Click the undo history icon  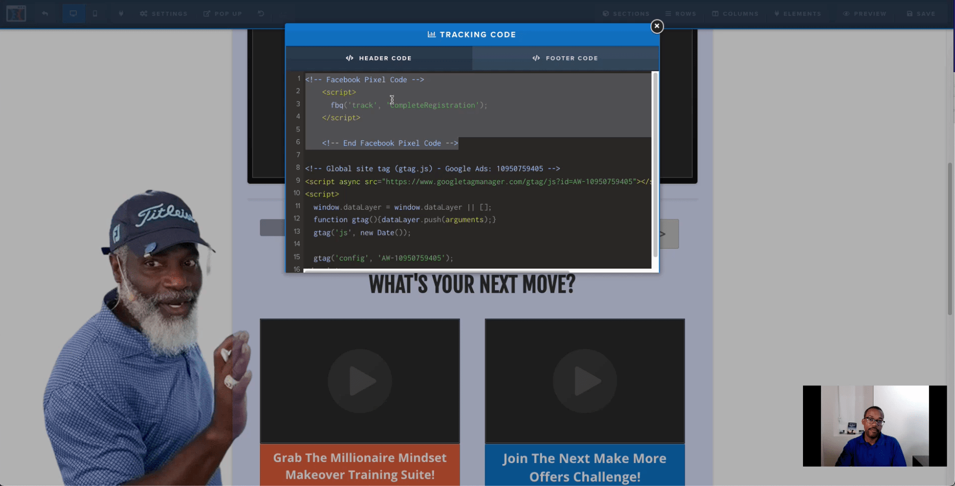pos(261,14)
